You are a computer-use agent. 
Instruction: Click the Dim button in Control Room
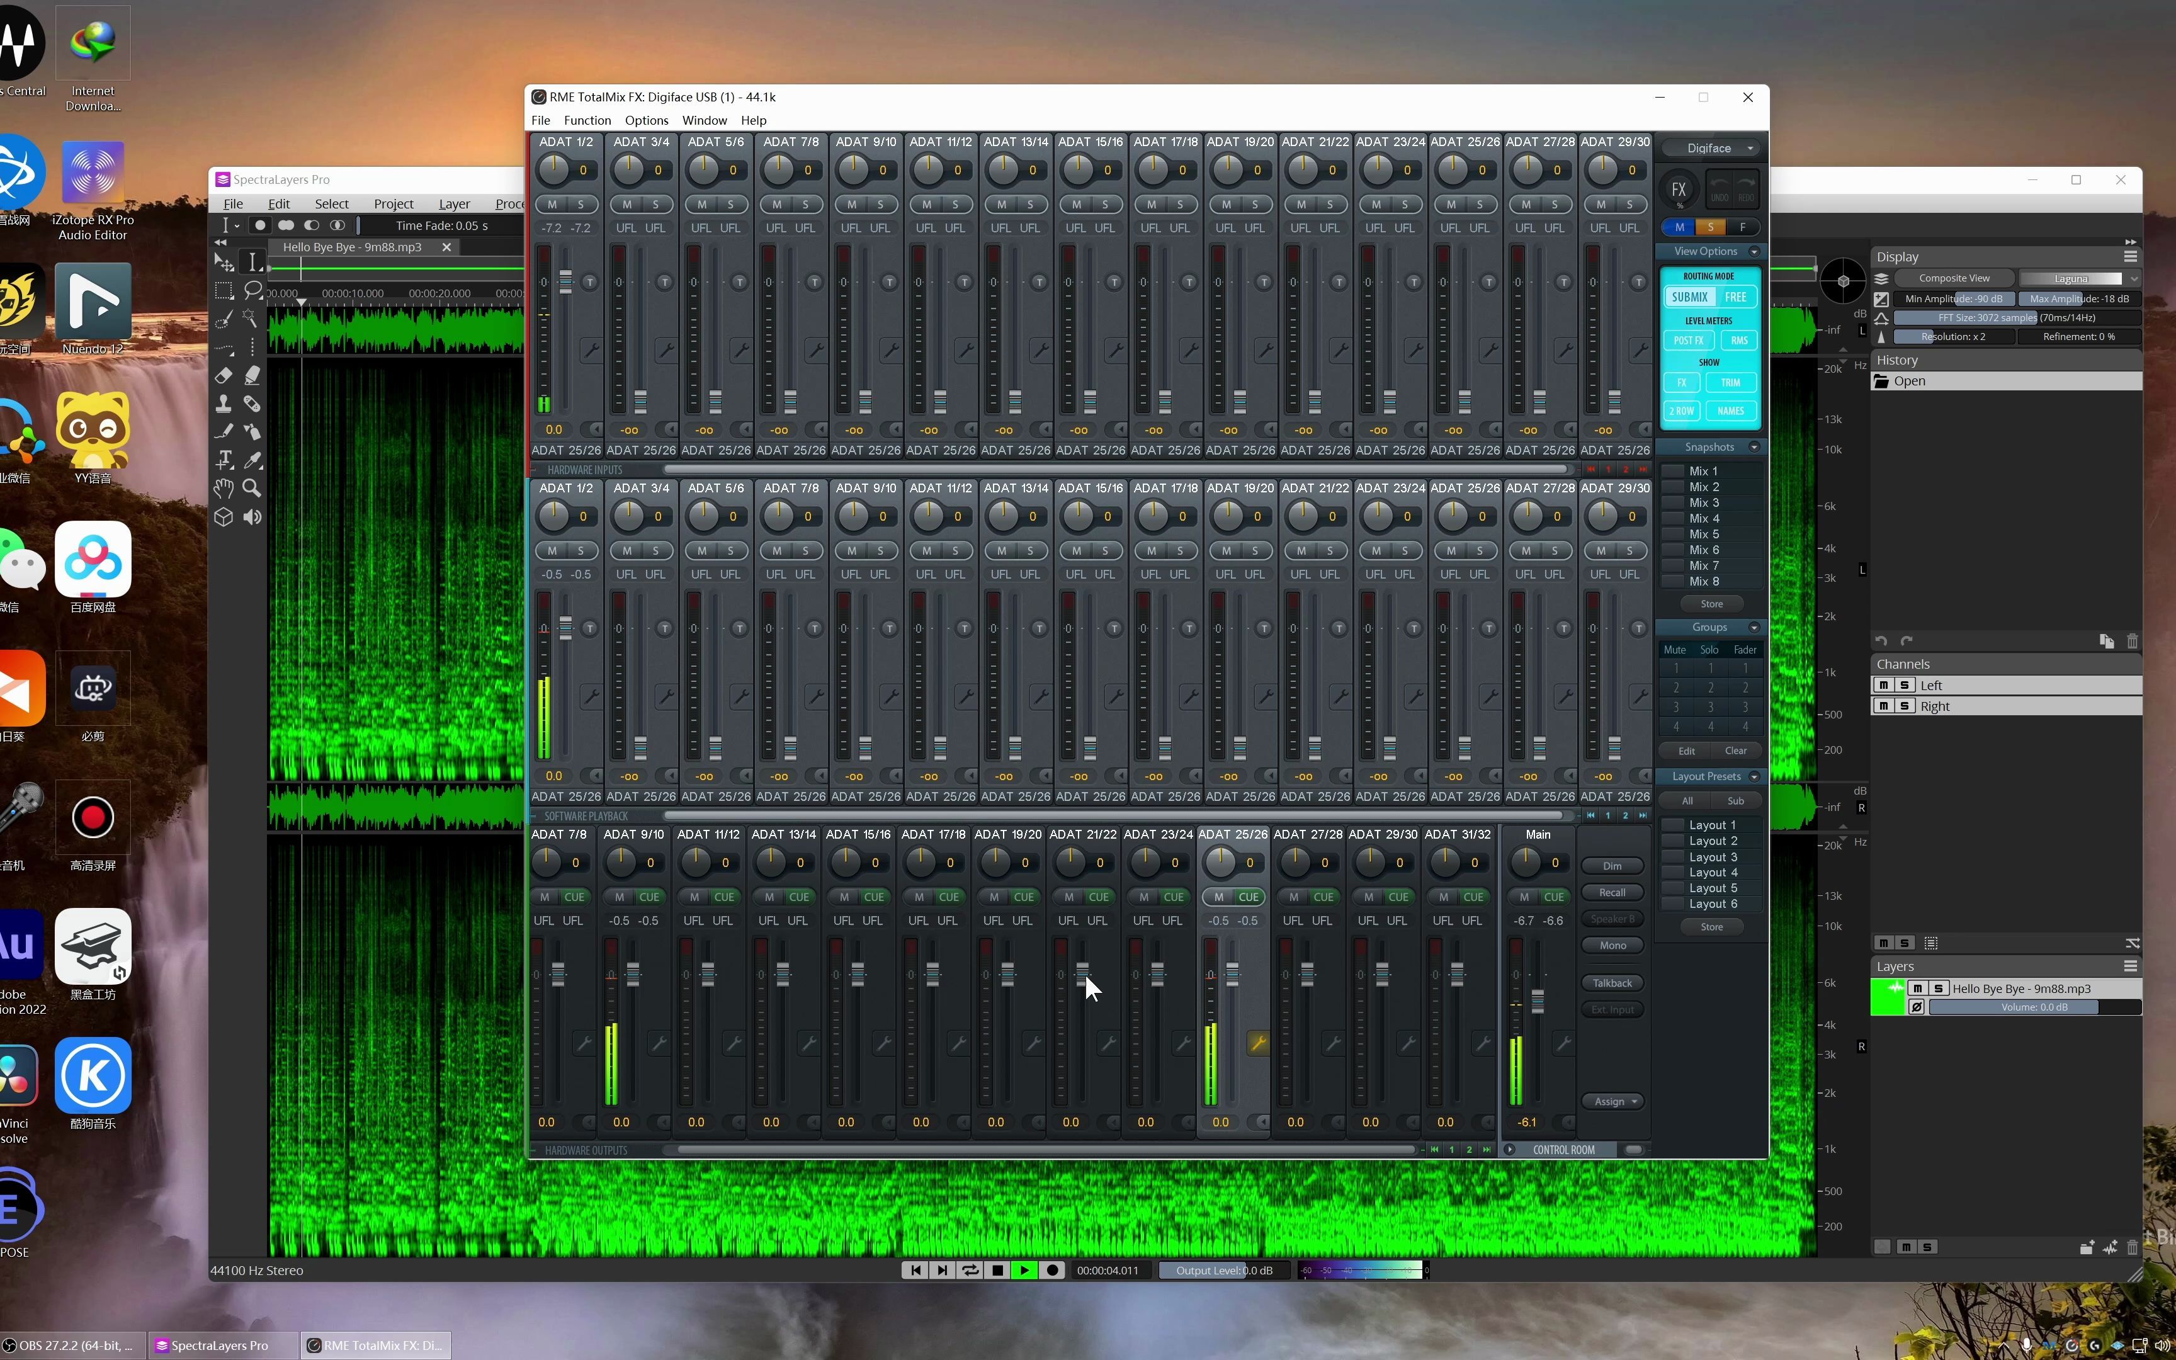1612,866
